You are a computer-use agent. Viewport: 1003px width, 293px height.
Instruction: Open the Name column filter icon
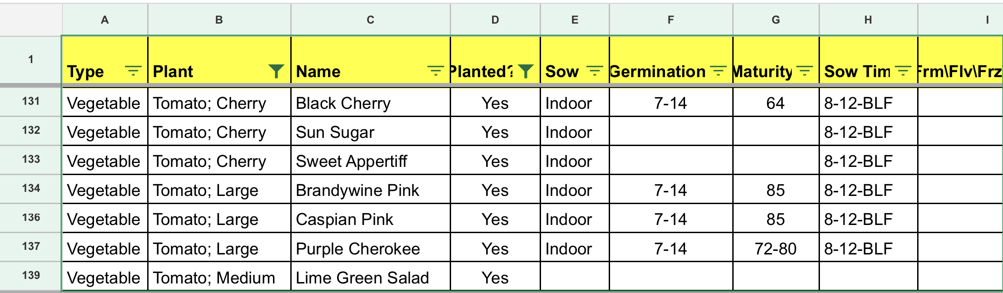tap(436, 71)
